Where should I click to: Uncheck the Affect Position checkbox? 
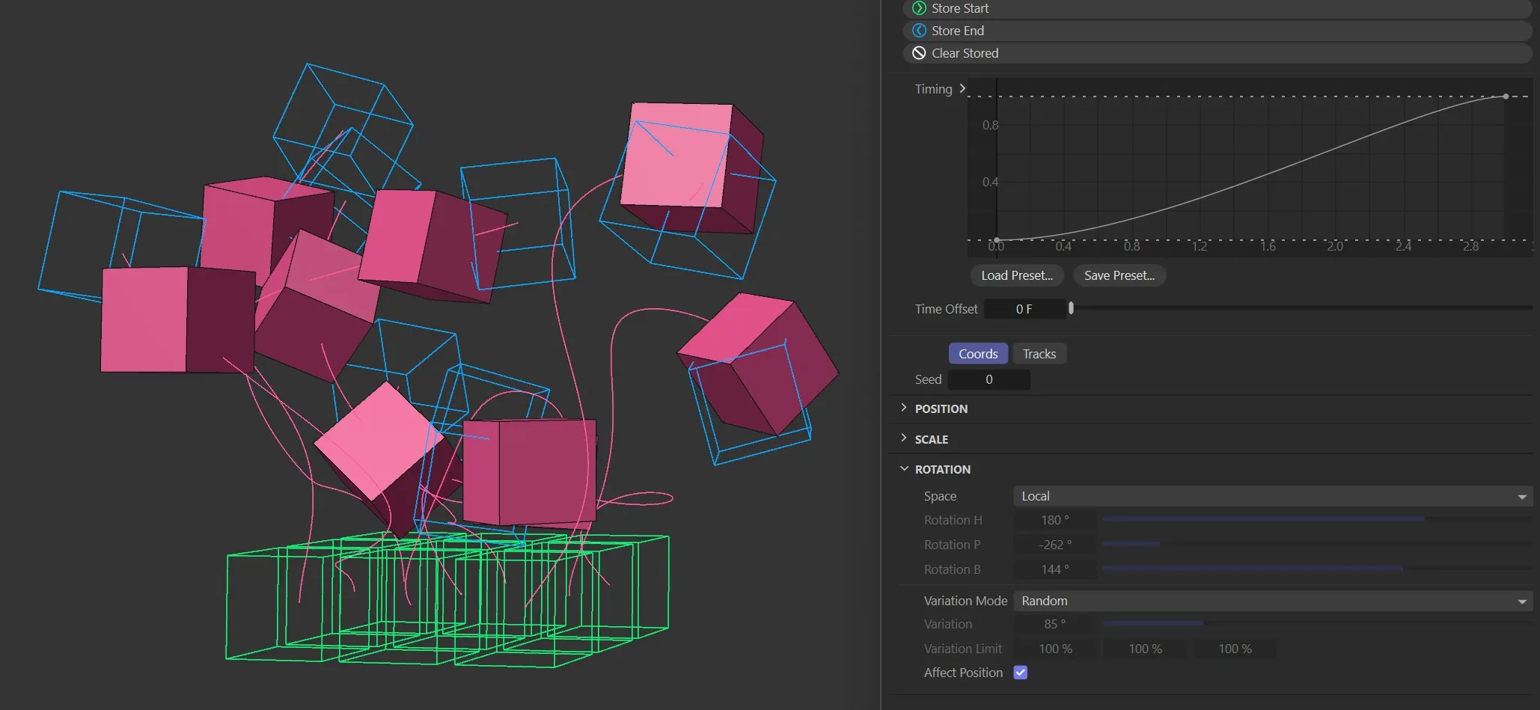[x=1020, y=673]
